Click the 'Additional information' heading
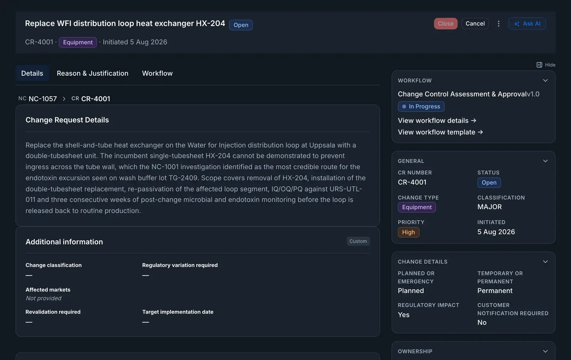The height and width of the screenshot is (360, 571). point(64,242)
